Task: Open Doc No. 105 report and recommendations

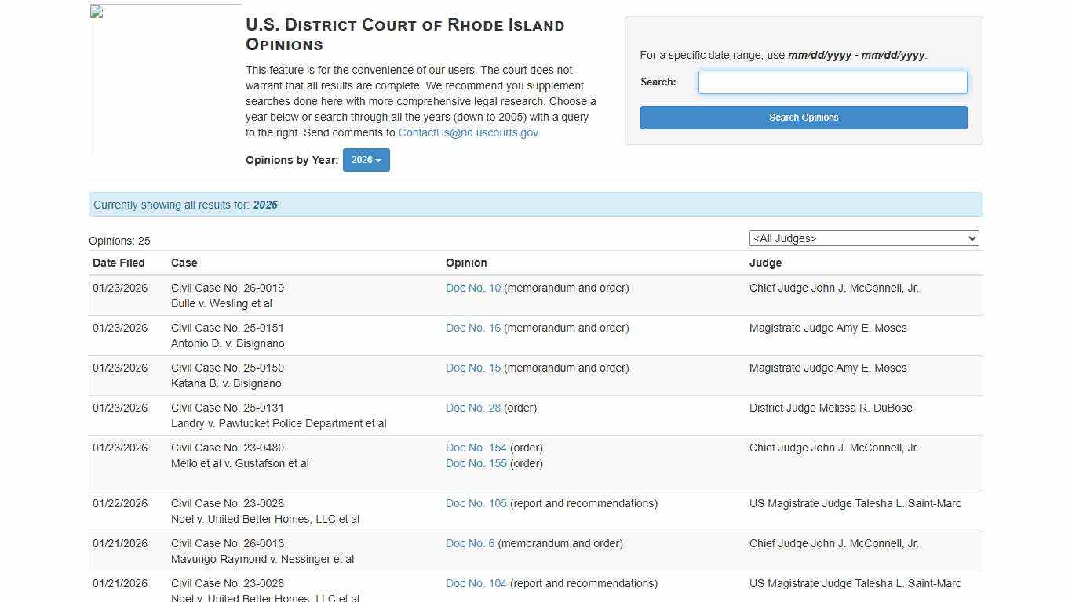Action: pos(476,503)
